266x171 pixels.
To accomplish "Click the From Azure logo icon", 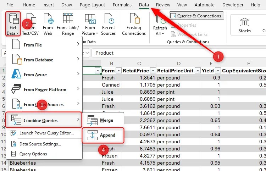I will 16,75.
